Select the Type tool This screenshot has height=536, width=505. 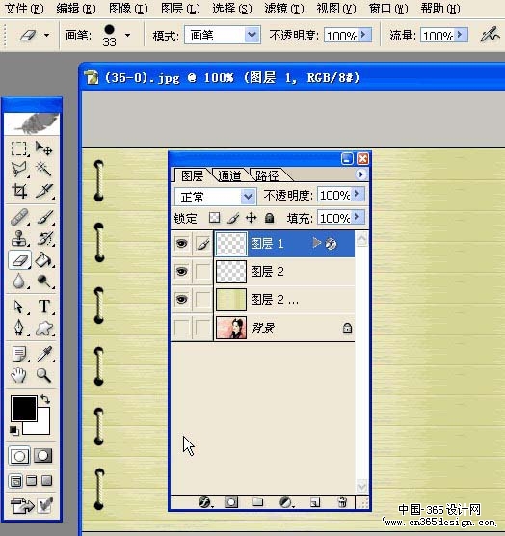tap(43, 307)
